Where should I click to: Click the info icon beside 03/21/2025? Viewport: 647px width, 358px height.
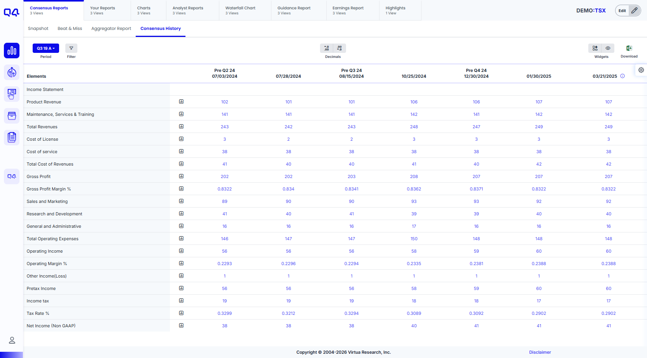tap(623, 76)
